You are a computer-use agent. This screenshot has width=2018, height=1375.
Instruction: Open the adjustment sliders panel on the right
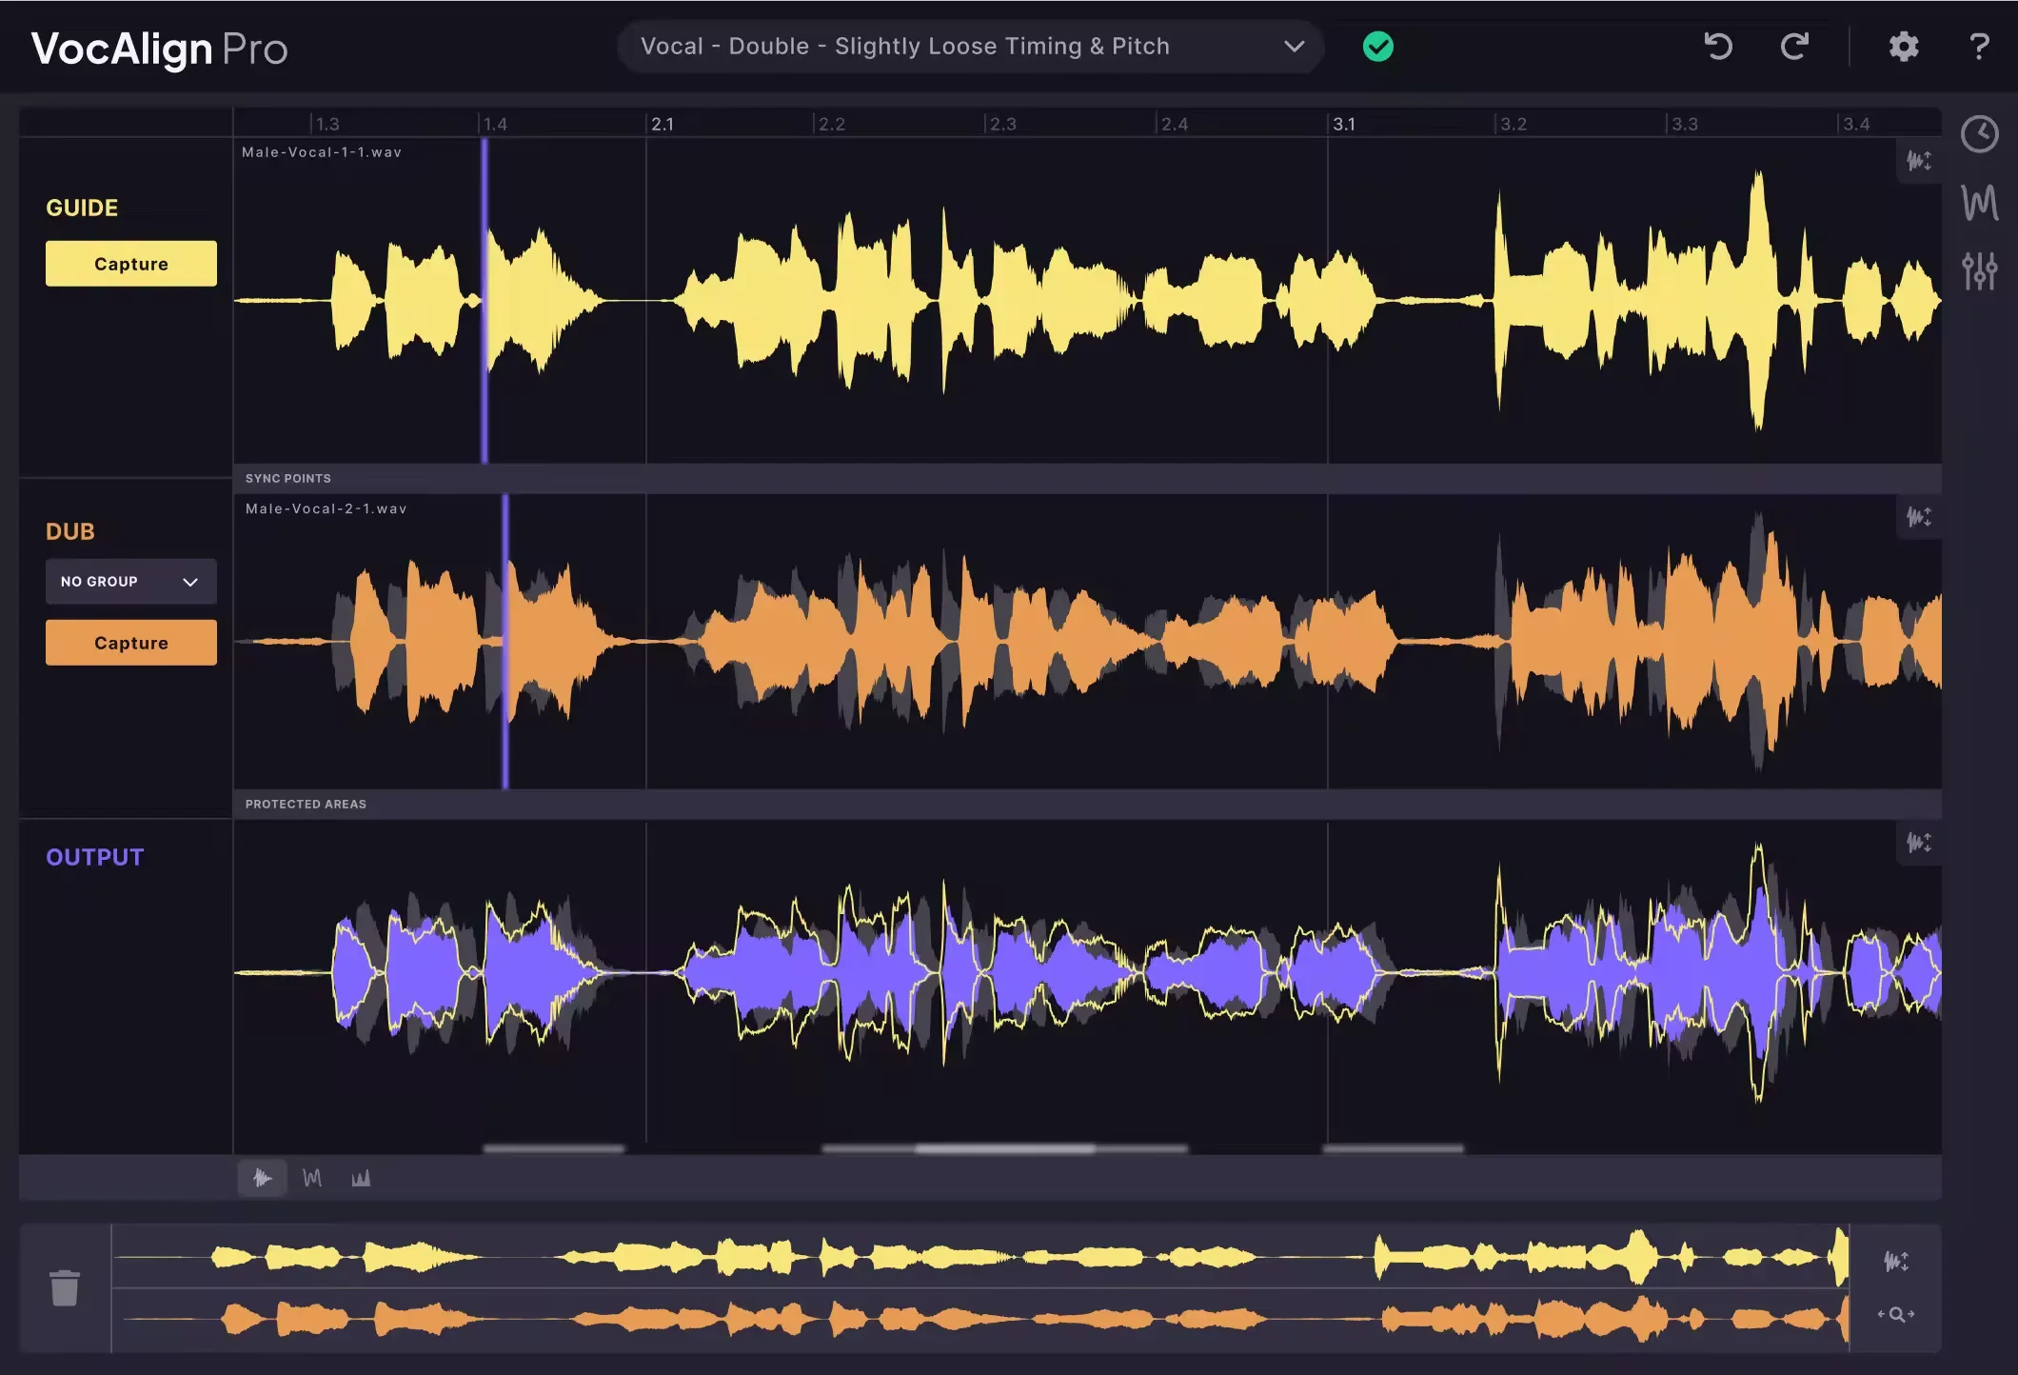(x=1980, y=271)
